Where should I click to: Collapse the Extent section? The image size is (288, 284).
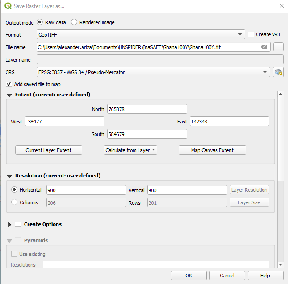(9, 95)
